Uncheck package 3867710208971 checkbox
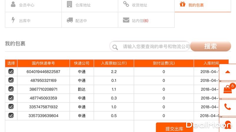This screenshot has height=132, width=236. (11, 89)
